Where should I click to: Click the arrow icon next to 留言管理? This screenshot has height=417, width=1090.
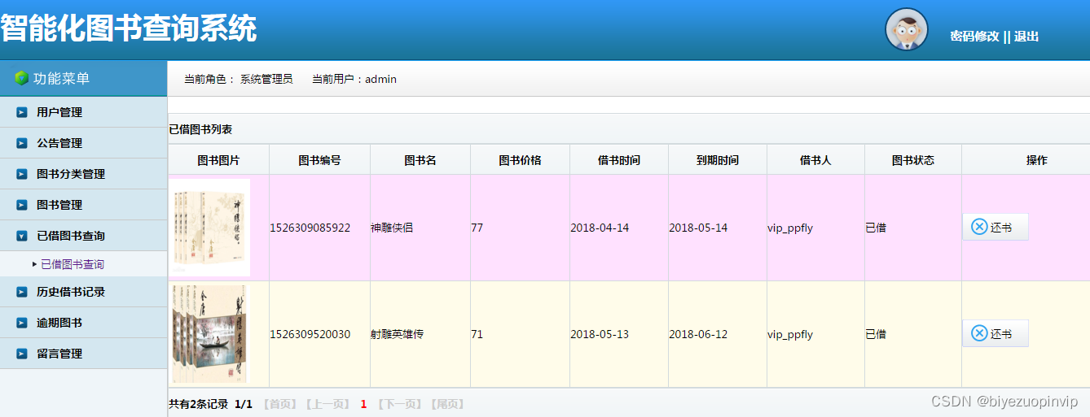[x=22, y=354]
